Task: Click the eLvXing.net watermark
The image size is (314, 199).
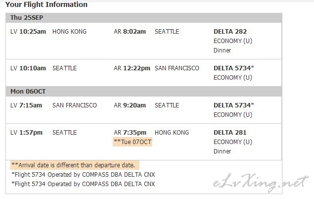Action: 260,182
